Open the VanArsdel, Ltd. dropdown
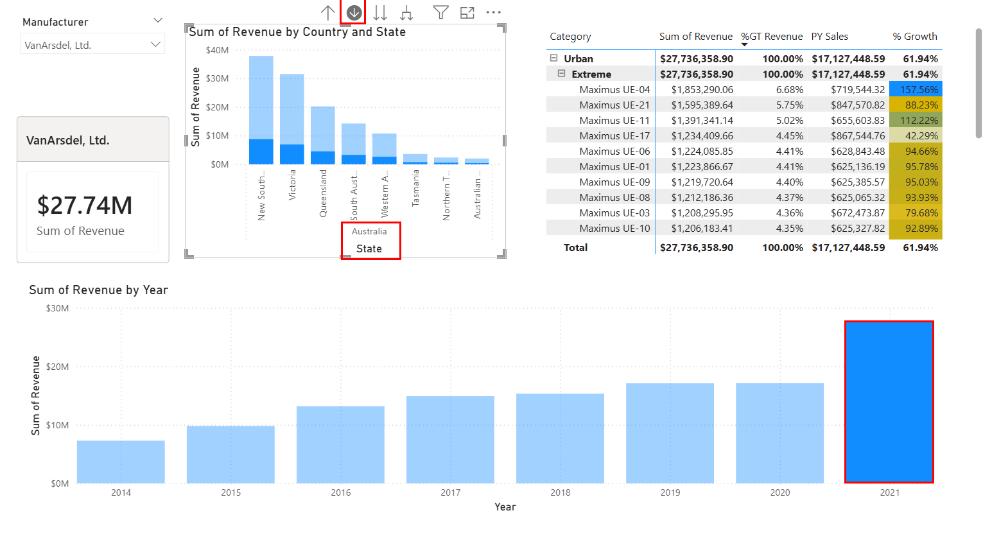The height and width of the screenshot is (540, 983). [x=92, y=45]
